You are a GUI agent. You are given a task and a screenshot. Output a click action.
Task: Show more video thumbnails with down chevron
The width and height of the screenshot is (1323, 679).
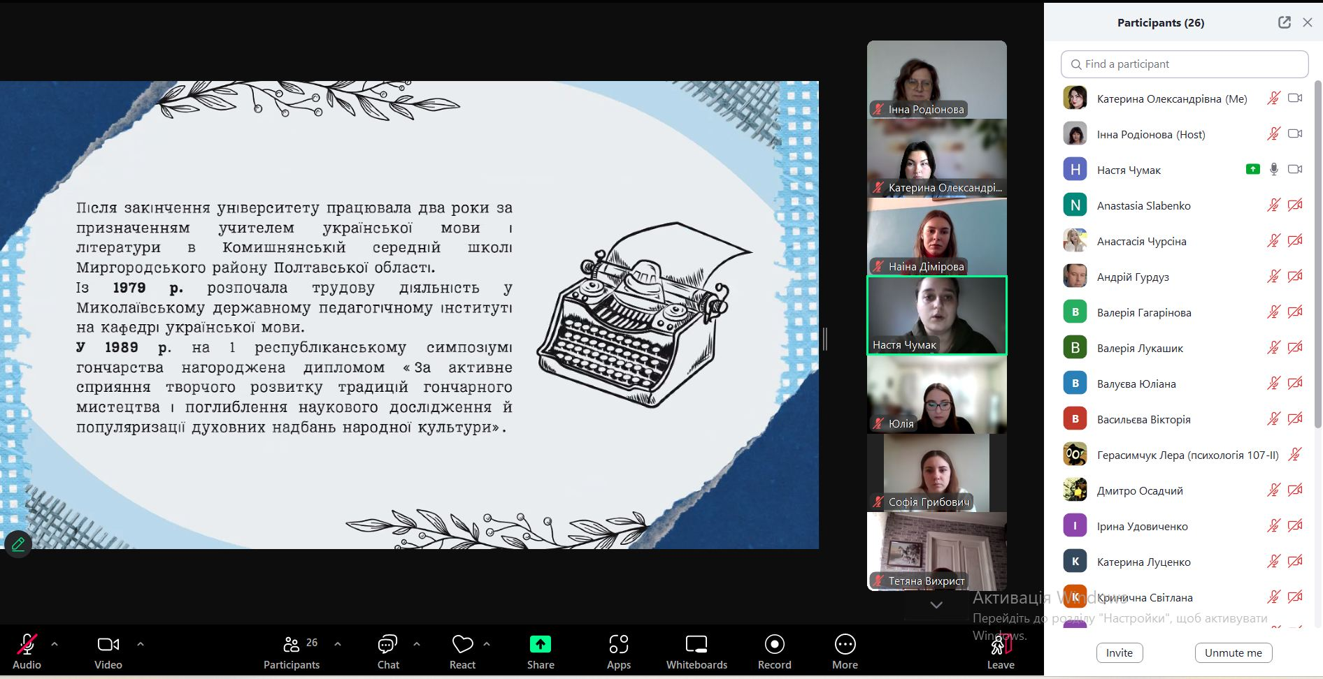tap(936, 605)
